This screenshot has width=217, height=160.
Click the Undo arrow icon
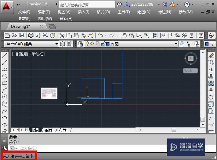[100, 35]
